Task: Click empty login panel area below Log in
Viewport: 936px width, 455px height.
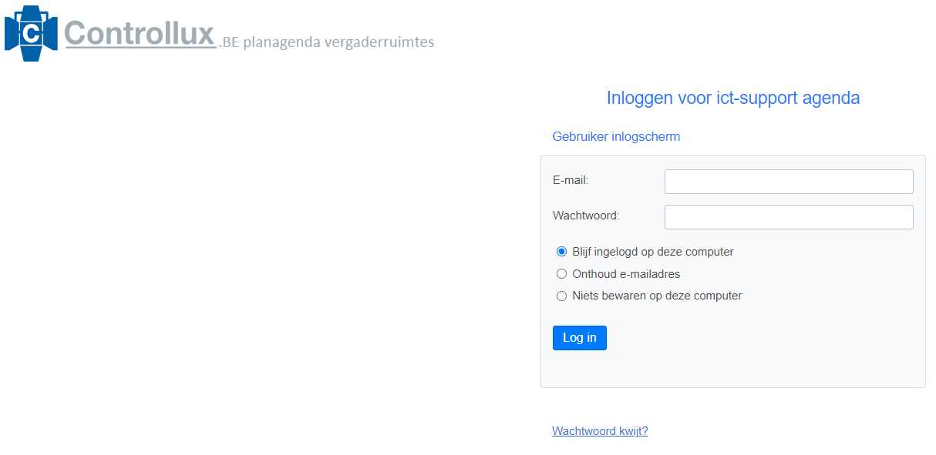Action: (732, 370)
